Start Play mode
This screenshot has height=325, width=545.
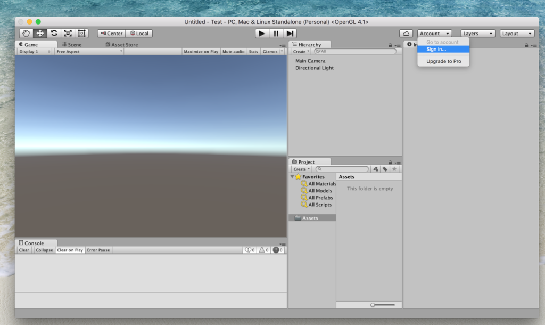262,34
